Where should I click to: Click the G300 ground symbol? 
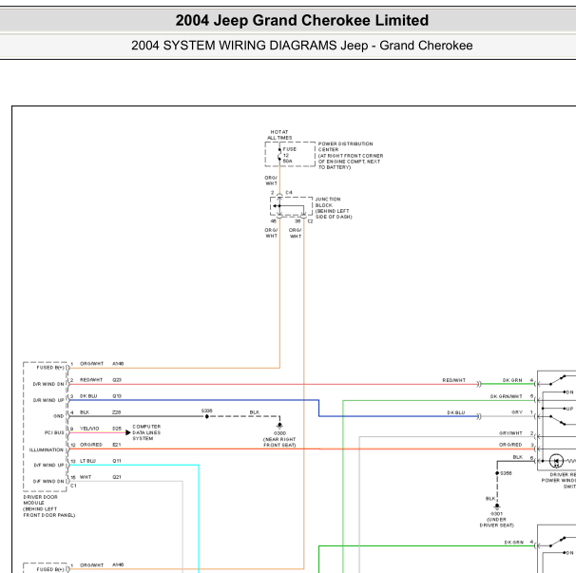(x=279, y=426)
